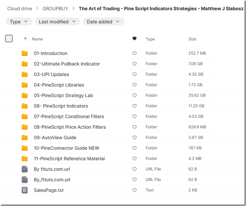
Task: Click the 05-PineScript Strategy Lab folder icon
Action: pos(25,95)
